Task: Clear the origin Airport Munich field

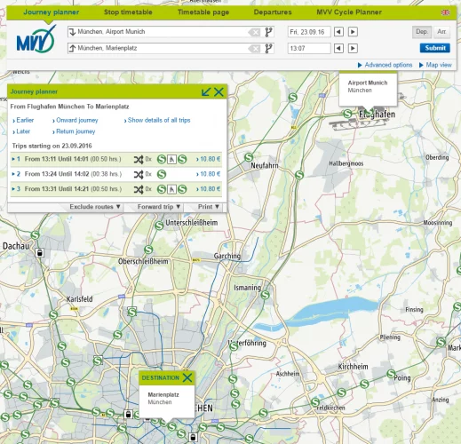Action: (254, 32)
